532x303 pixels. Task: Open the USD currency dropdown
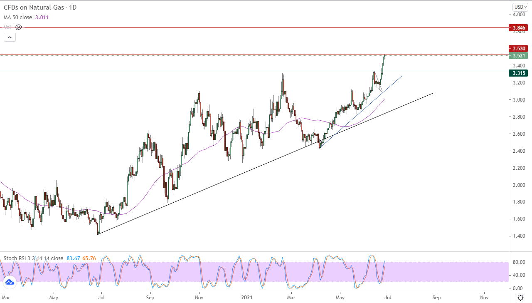(520, 7)
